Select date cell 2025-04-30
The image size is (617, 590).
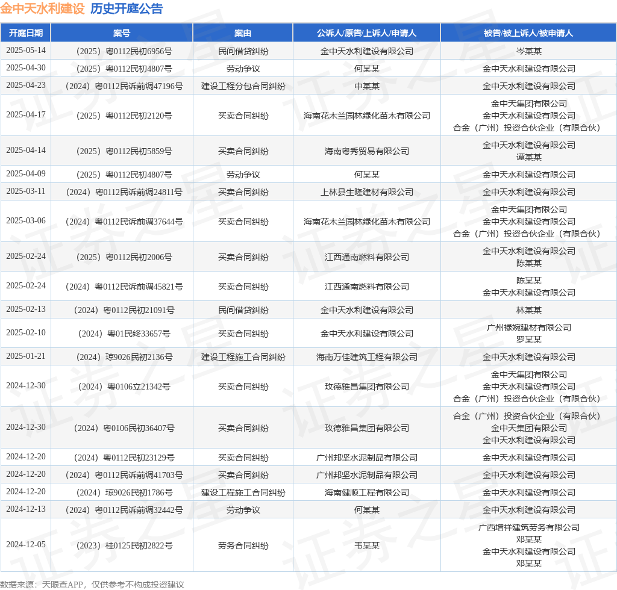[x=25, y=67]
